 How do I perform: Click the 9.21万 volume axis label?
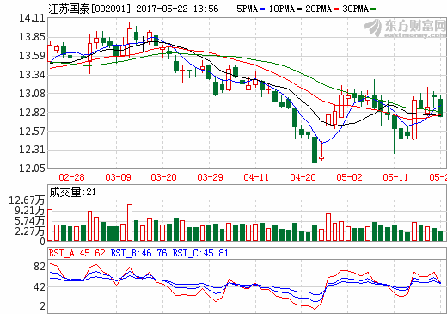tap(30, 211)
